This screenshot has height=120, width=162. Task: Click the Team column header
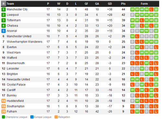[x=10, y=4]
